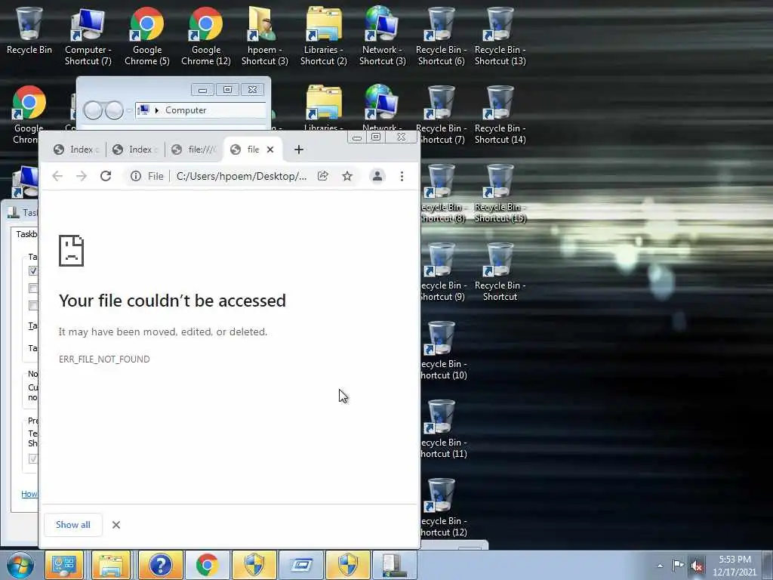Share this page using the share icon
This screenshot has width=773, height=580.
coord(323,176)
